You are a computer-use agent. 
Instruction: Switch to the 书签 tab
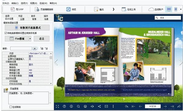pos(20,16)
